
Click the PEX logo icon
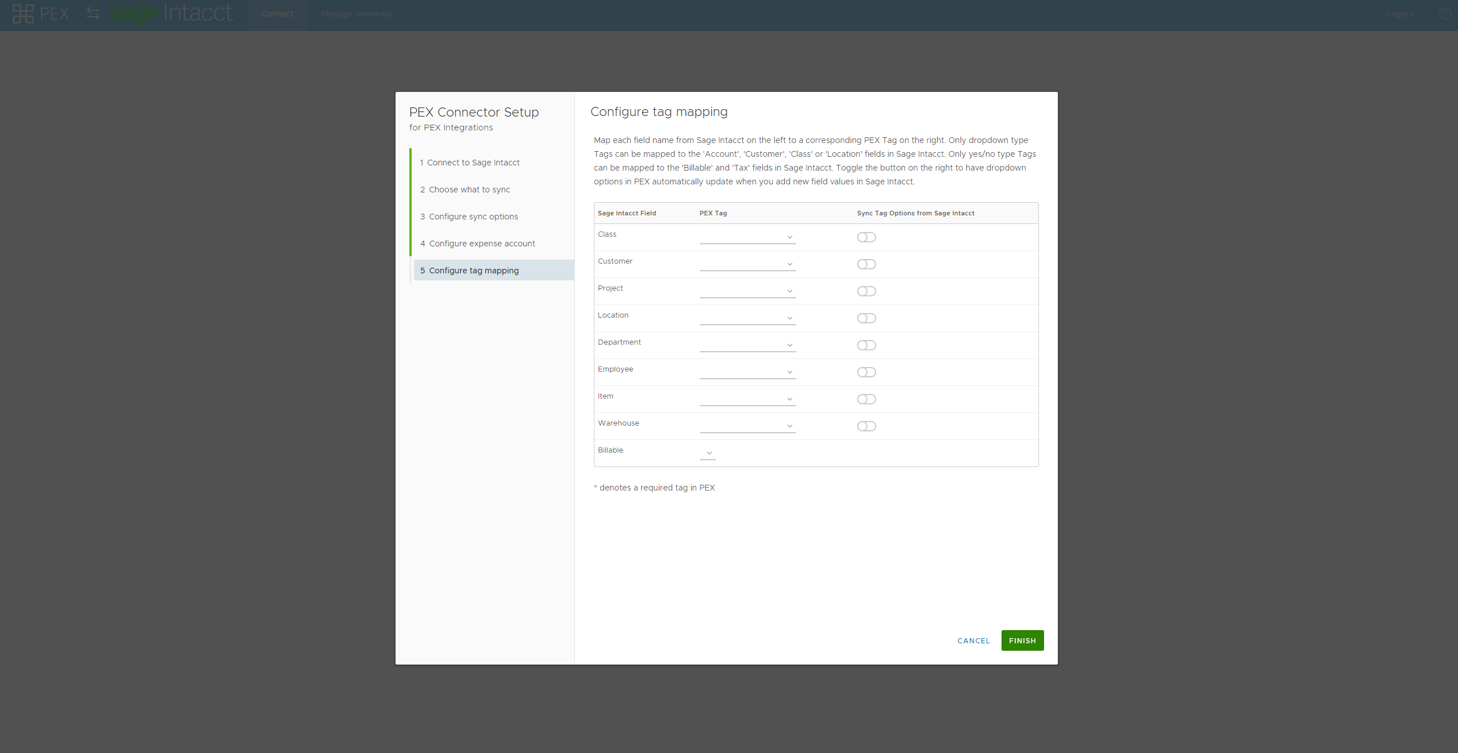(24, 14)
